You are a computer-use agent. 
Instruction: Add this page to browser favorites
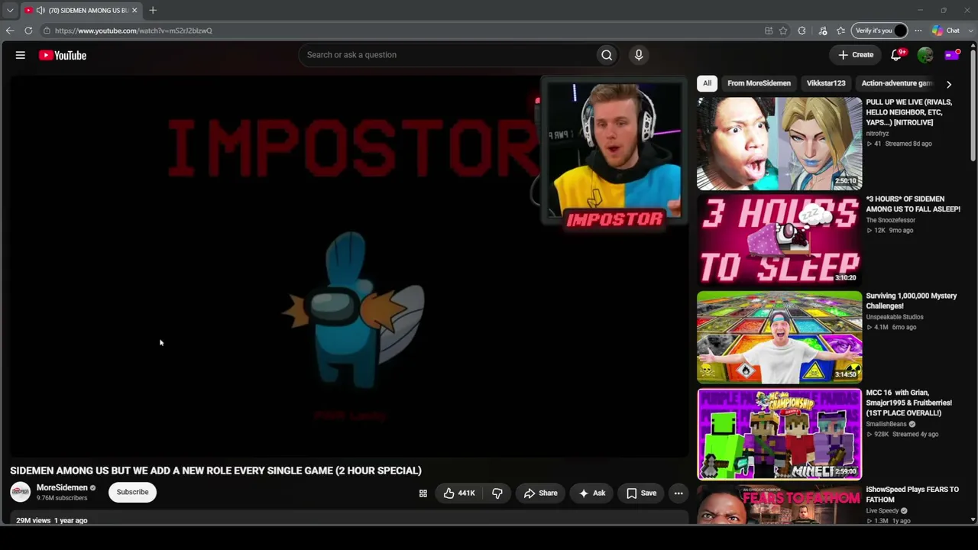tap(783, 31)
